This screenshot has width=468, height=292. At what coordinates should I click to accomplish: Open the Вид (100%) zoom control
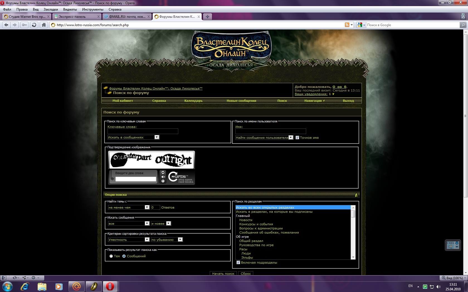(453, 278)
